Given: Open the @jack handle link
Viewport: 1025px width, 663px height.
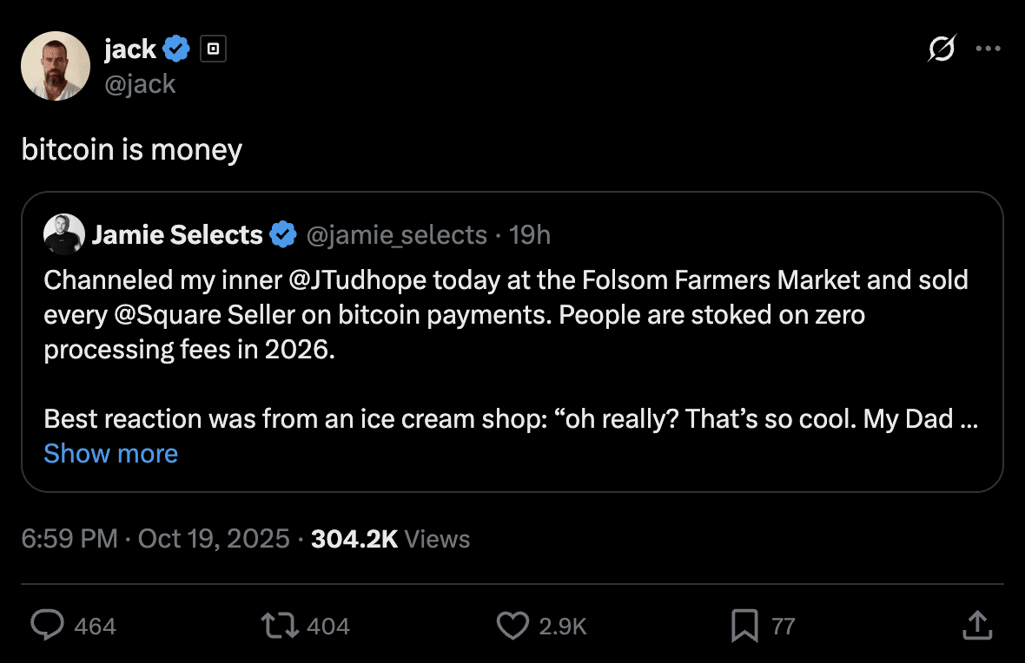Looking at the screenshot, I should 140,84.
